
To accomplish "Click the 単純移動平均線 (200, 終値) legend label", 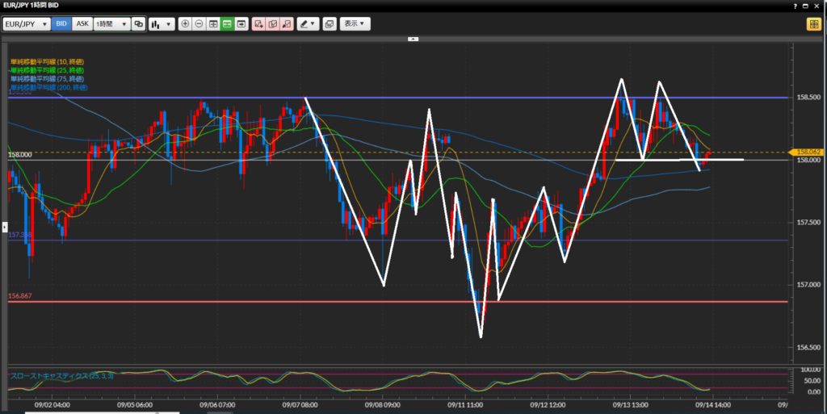I will coord(48,87).
